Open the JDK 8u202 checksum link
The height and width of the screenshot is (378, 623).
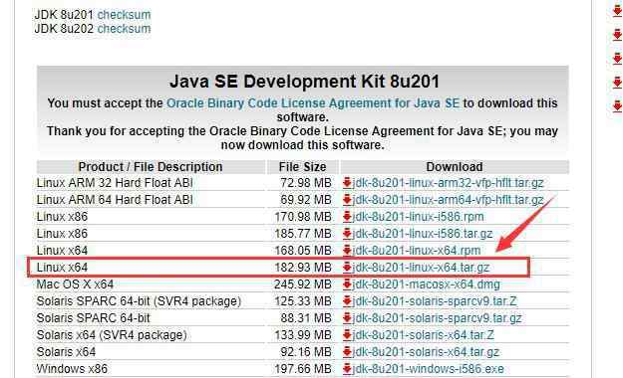[x=124, y=29]
